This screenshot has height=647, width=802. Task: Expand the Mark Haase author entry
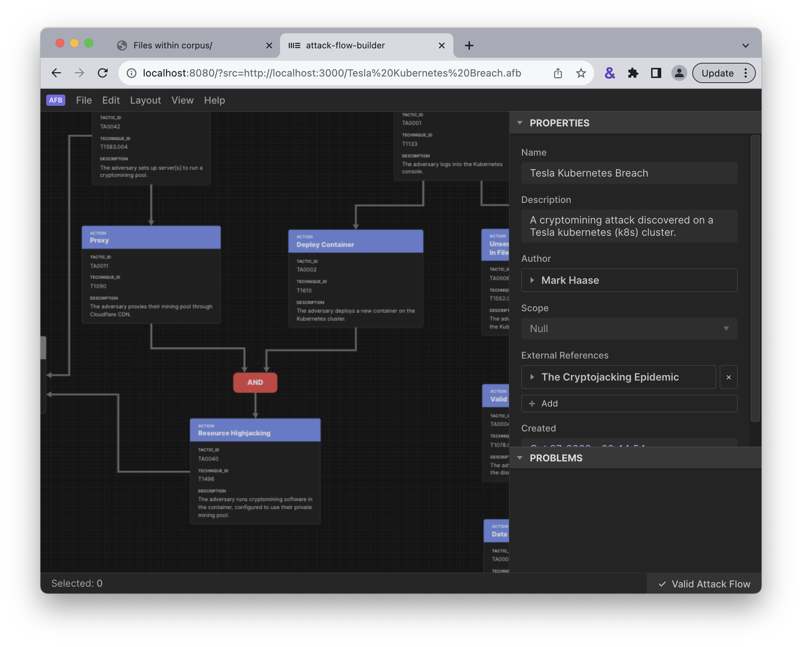click(532, 280)
